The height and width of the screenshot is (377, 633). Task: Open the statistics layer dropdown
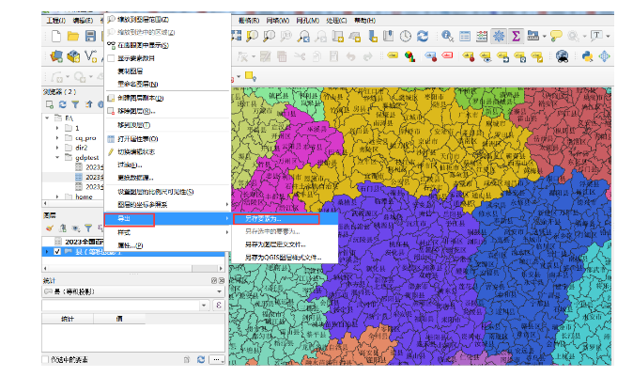pos(132,291)
